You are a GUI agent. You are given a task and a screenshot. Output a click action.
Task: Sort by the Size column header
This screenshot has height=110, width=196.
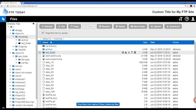[x=145, y=42]
